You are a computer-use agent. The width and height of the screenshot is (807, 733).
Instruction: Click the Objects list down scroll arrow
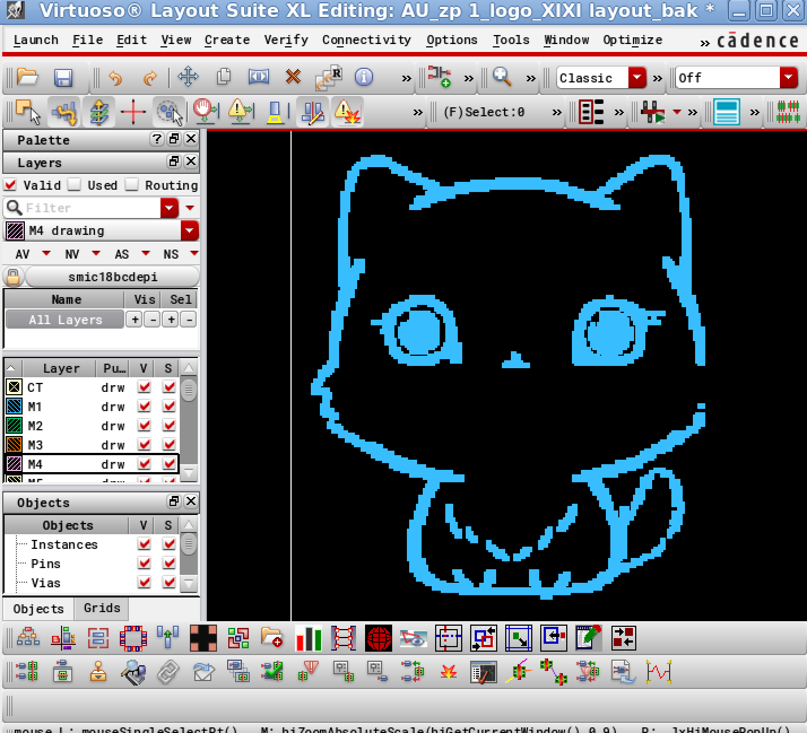point(189,583)
